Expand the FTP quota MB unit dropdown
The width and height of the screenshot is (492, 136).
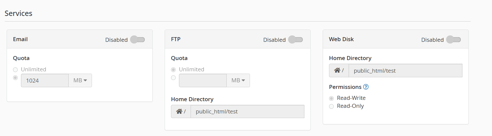238,80
